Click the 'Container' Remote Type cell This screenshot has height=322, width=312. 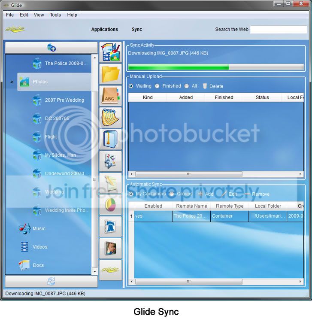point(230,216)
